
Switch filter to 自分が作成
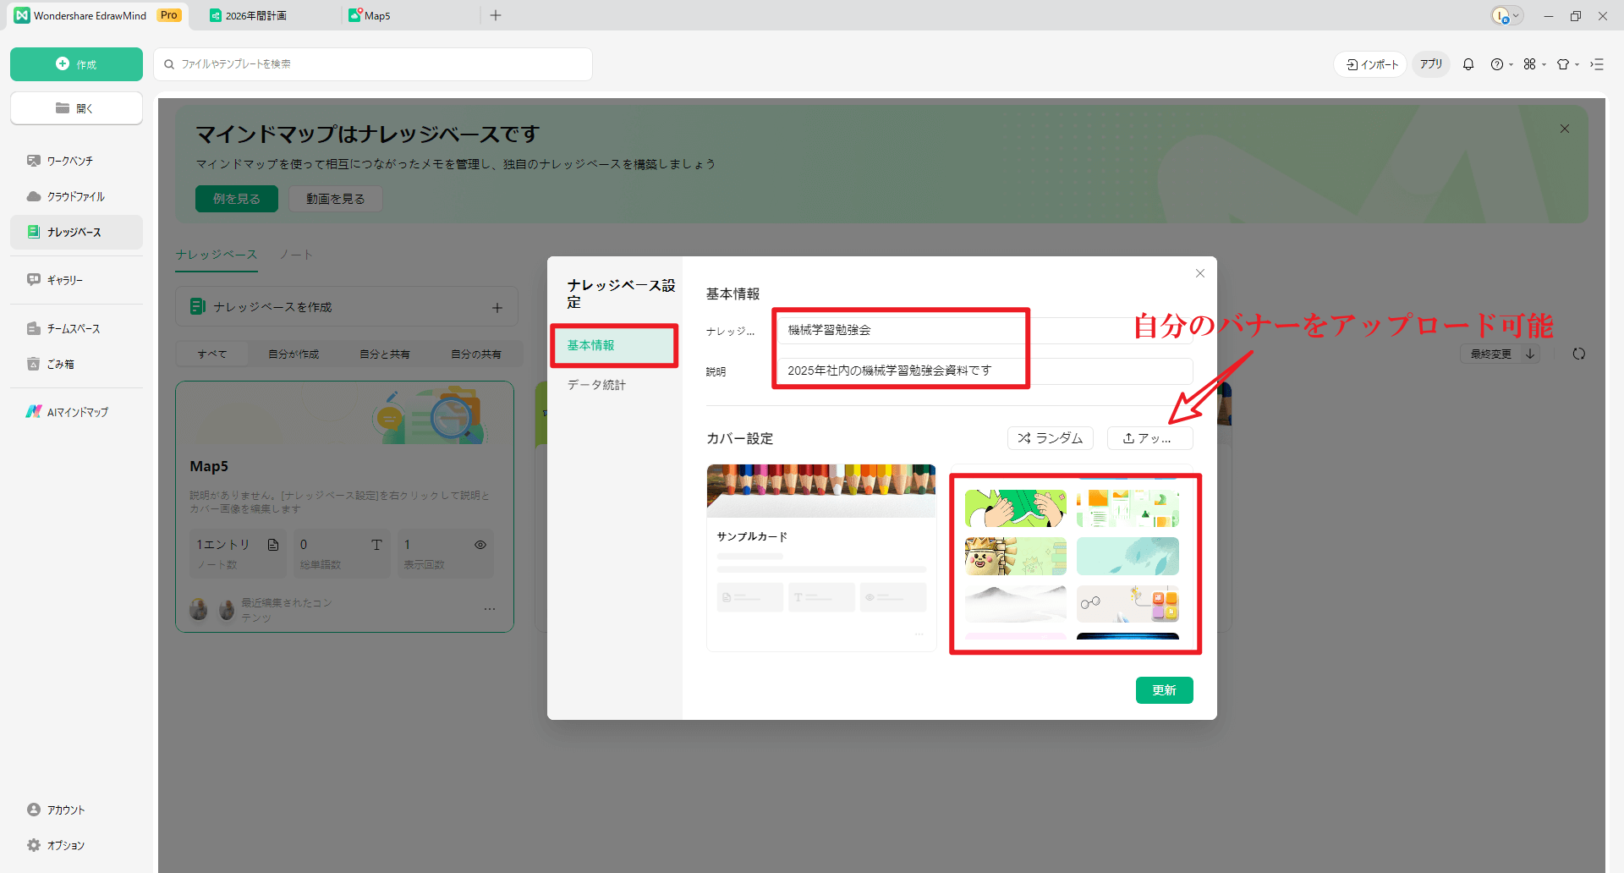pos(294,354)
